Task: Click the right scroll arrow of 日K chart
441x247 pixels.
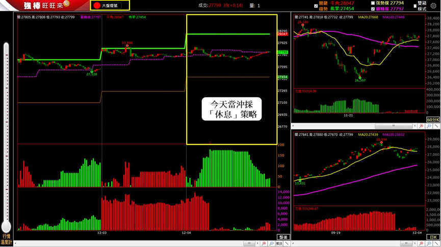Action: pos(415,243)
